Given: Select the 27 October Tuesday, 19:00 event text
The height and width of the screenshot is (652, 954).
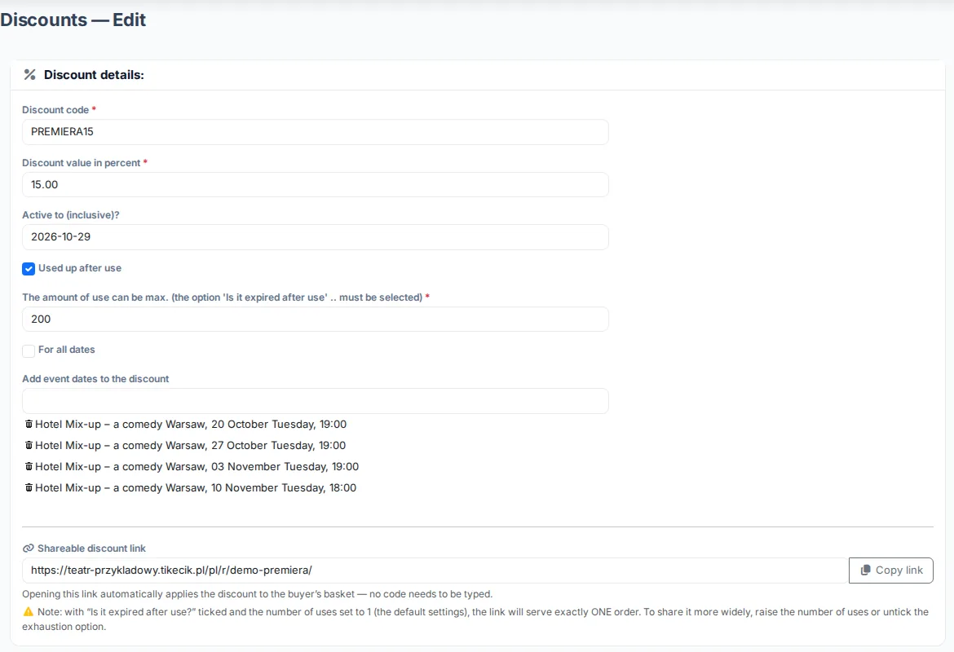Looking at the screenshot, I should click(x=191, y=446).
